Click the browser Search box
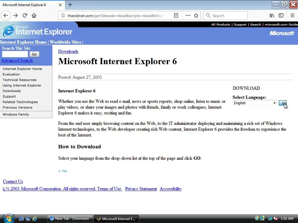 [226, 16]
